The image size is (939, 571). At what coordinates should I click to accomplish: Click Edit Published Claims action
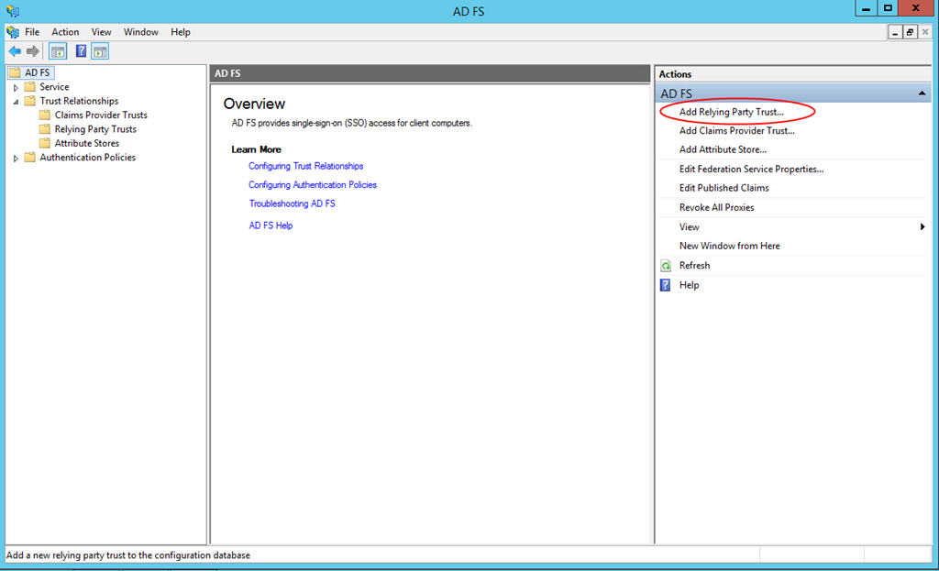pos(724,188)
